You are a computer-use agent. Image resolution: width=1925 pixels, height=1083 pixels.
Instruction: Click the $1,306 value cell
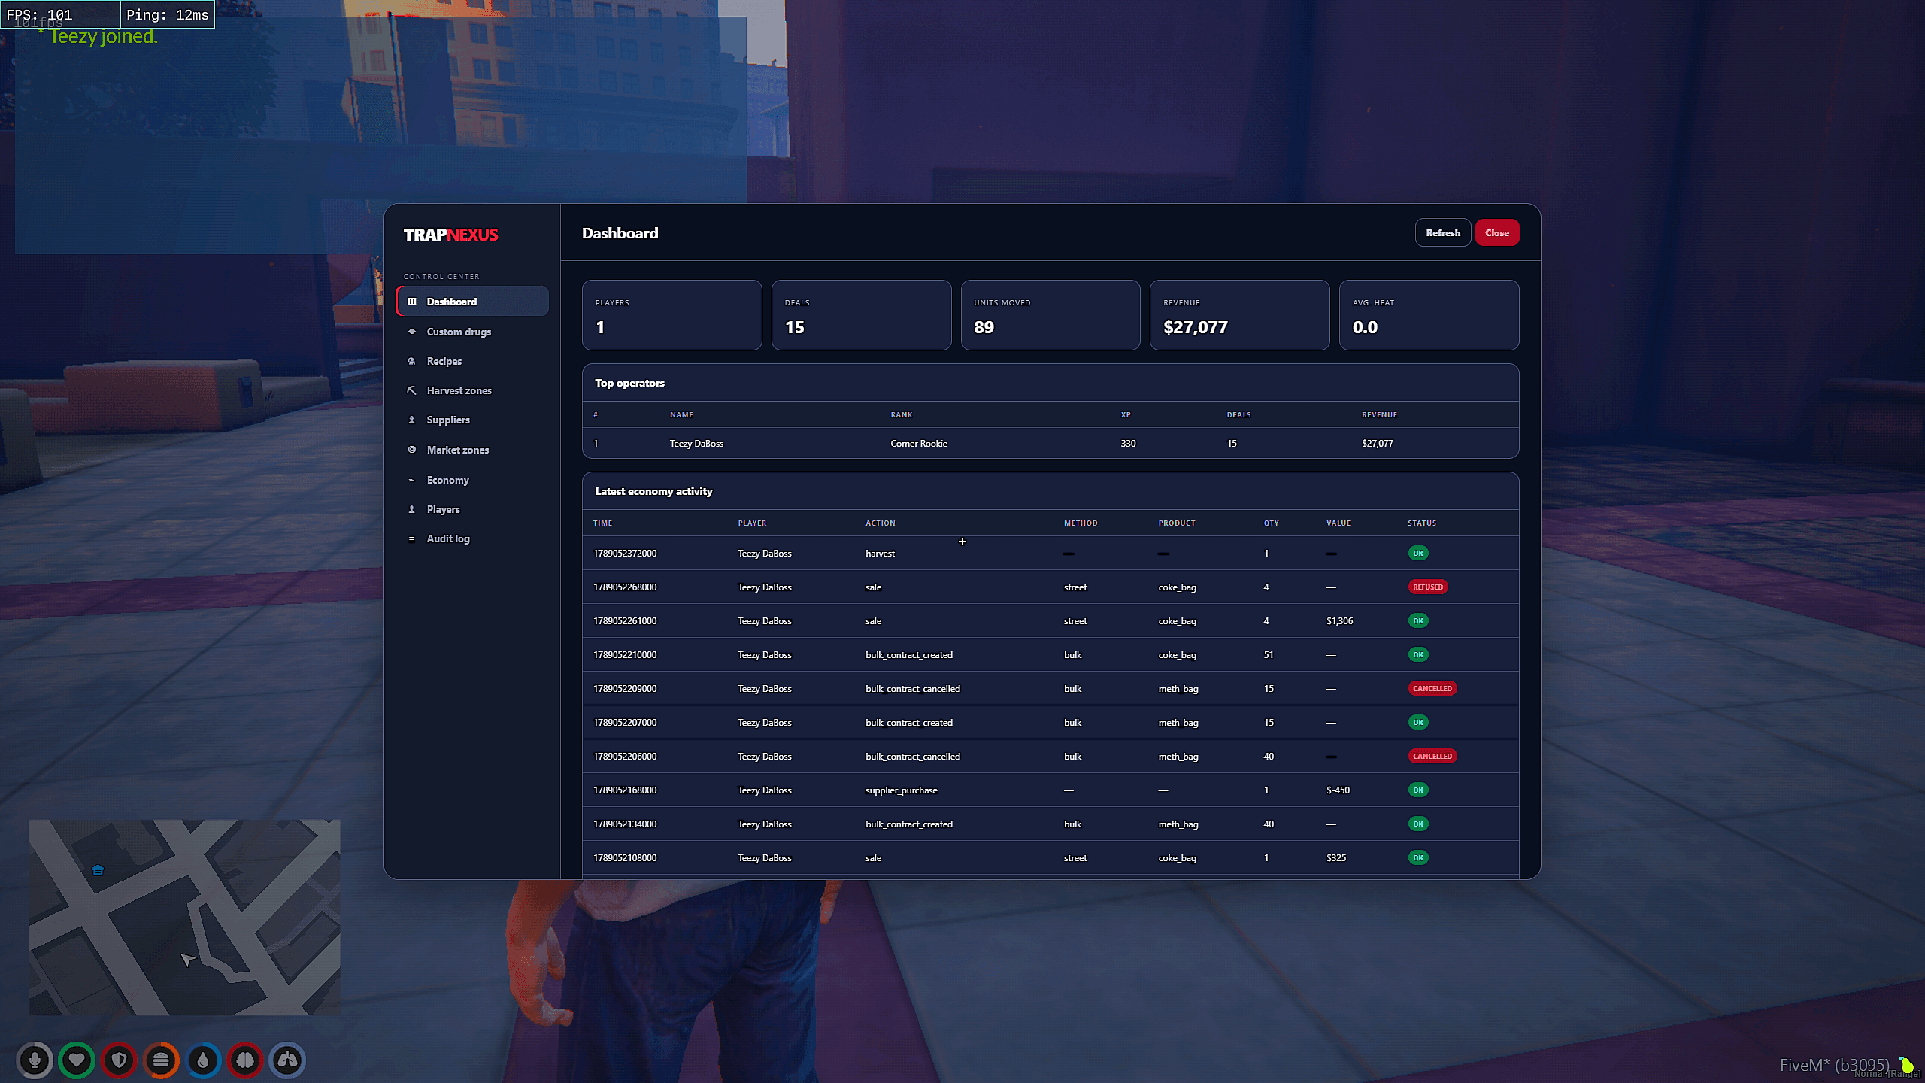[x=1339, y=621]
